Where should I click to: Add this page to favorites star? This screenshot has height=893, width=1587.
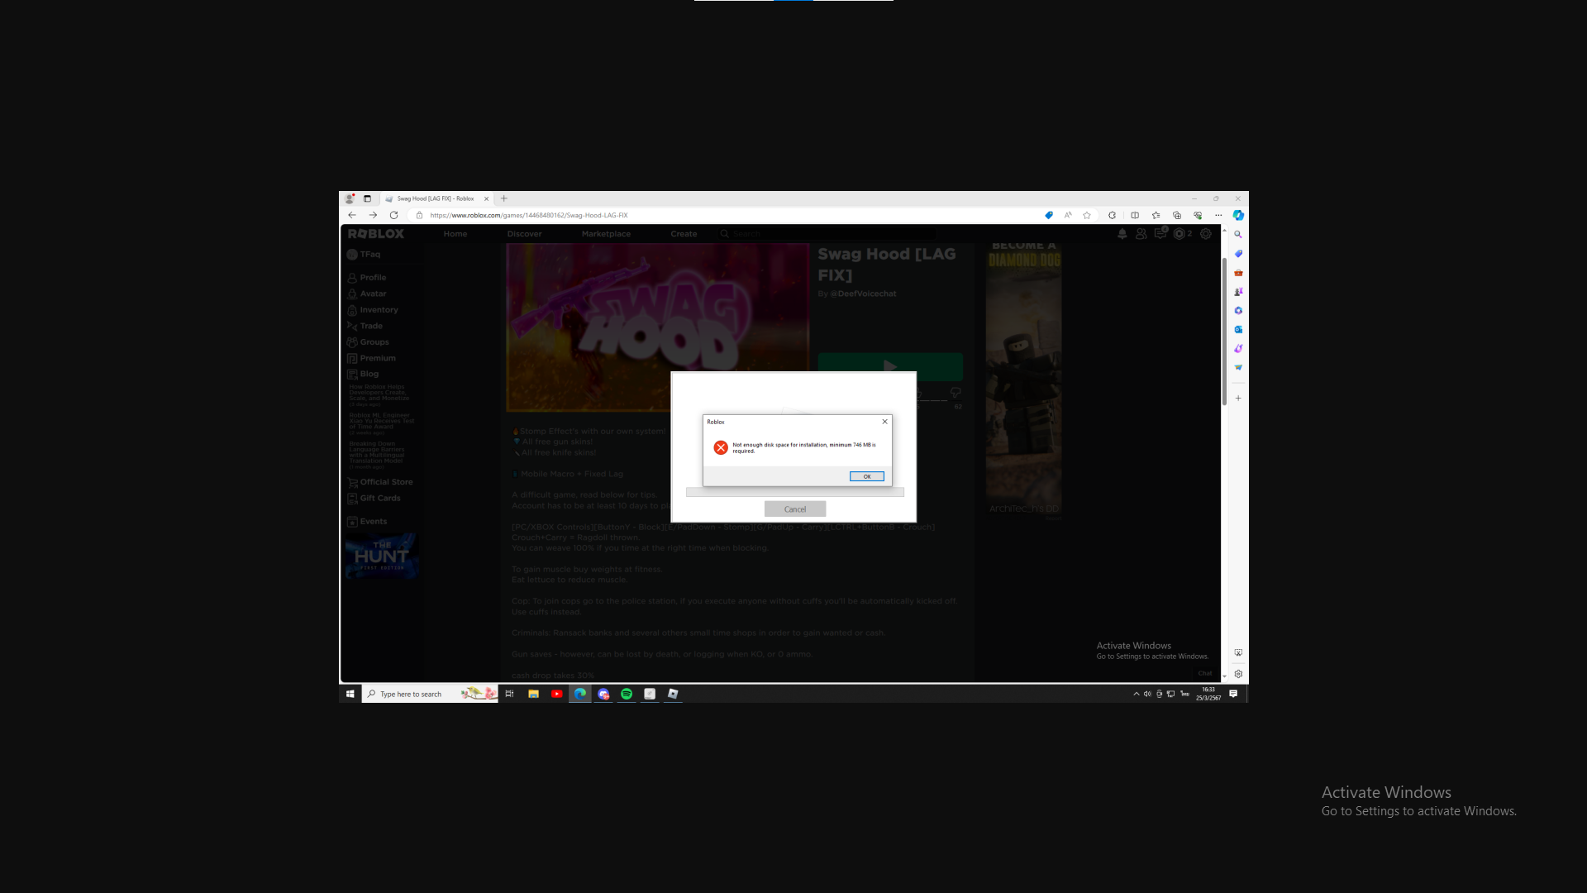[x=1087, y=215]
